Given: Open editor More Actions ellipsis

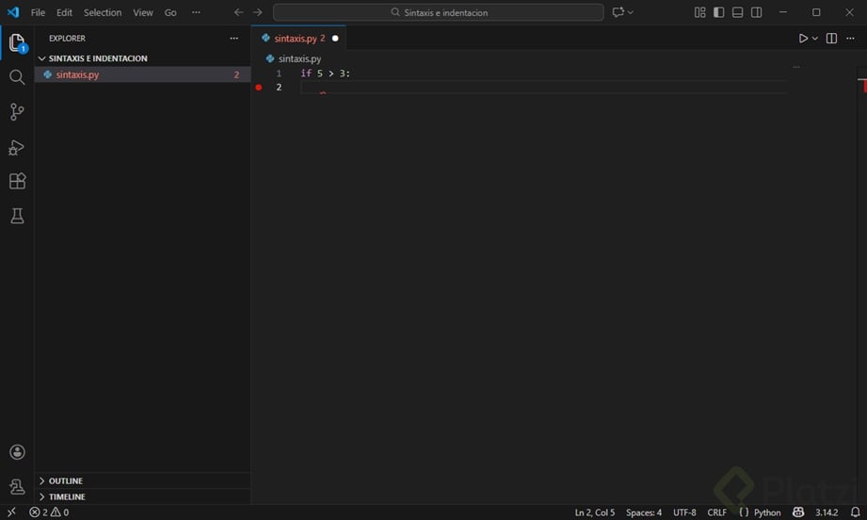Looking at the screenshot, I should pos(850,39).
